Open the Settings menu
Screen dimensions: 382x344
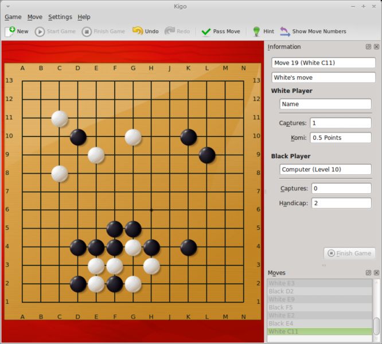tap(60, 17)
